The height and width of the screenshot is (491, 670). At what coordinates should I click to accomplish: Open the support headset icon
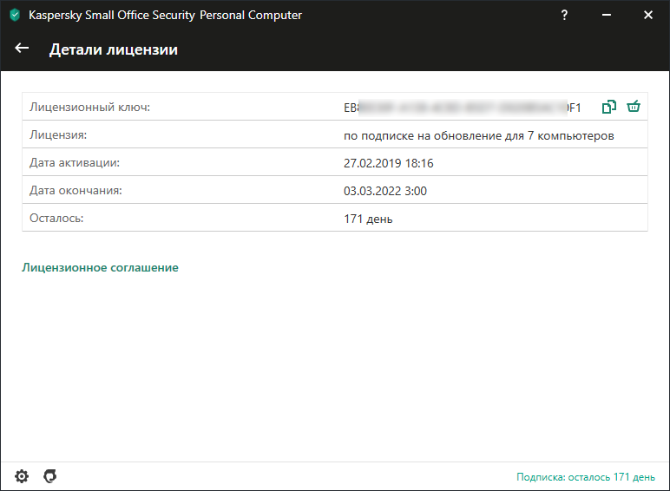[x=50, y=476]
